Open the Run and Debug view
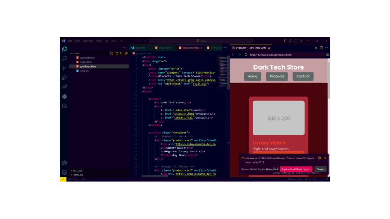Screen dimensions: 390x219 pyautogui.click(x=64, y=77)
